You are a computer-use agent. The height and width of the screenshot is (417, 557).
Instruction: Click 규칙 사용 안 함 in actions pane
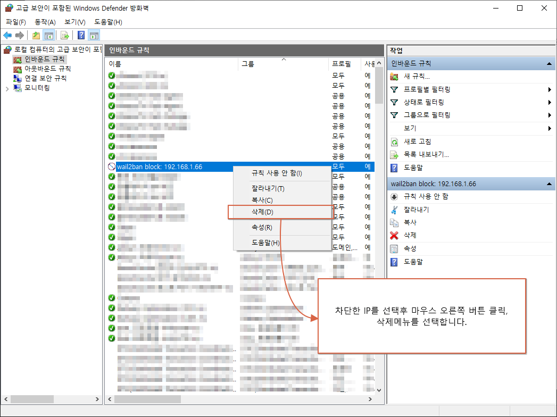click(426, 196)
